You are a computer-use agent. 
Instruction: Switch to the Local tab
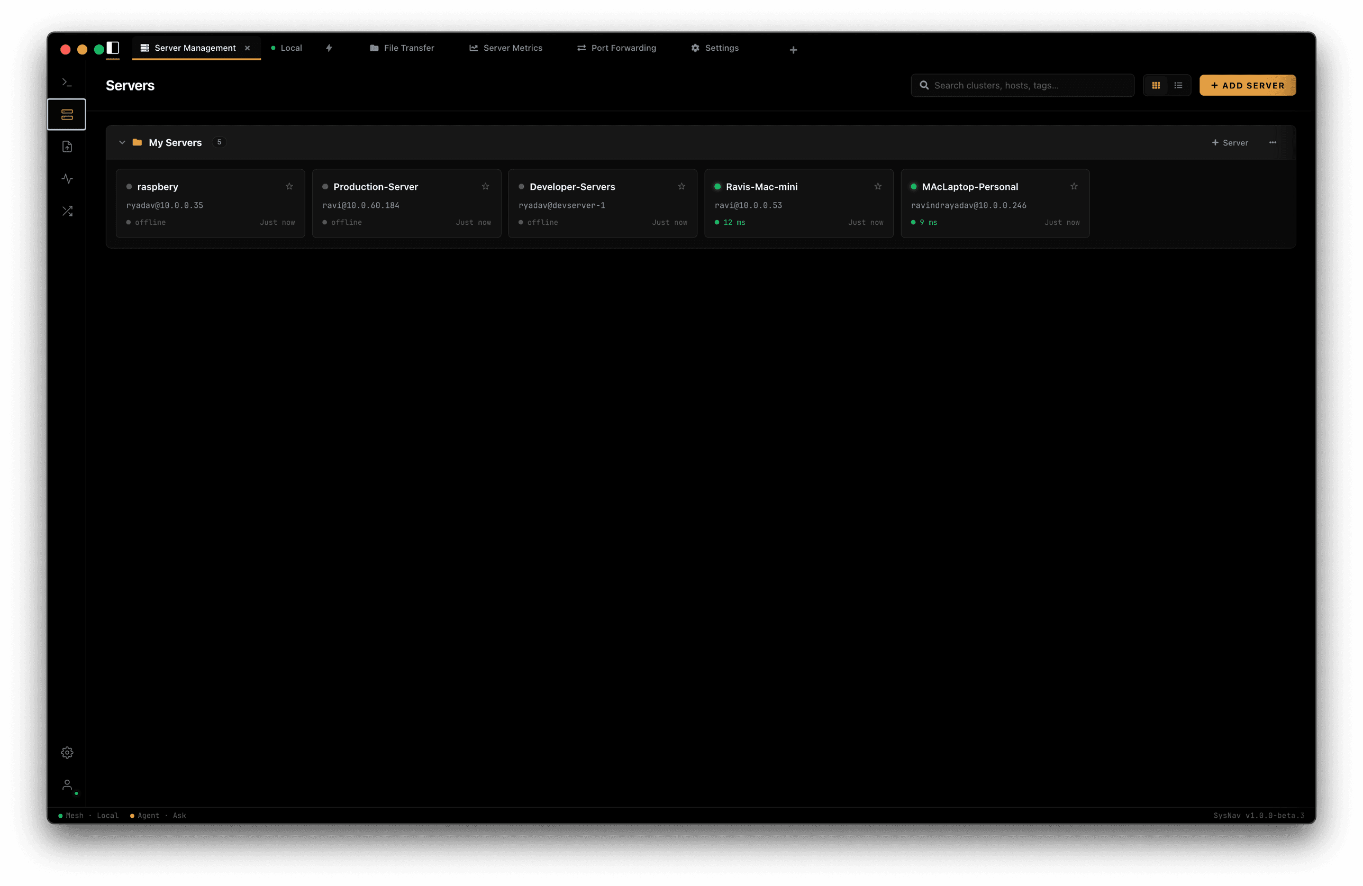coord(286,48)
